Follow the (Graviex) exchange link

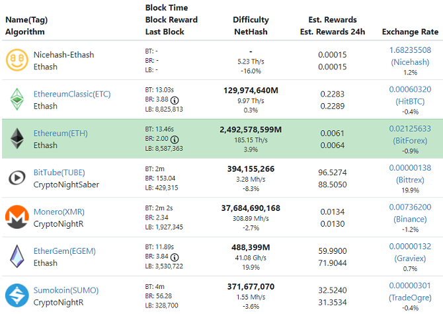410,258
